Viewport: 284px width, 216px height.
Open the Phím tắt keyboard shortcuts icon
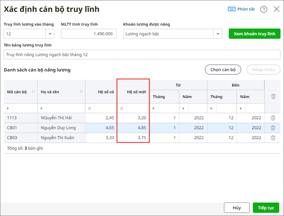231,9
